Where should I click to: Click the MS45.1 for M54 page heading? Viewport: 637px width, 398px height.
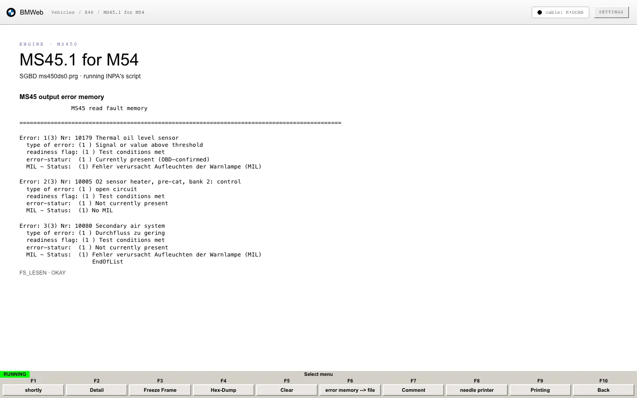pyautogui.click(x=79, y=60)
